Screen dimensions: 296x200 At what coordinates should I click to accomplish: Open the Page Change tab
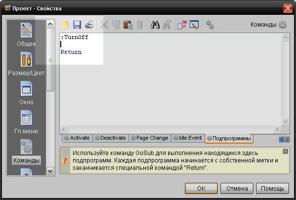click(x=150, y=138)
